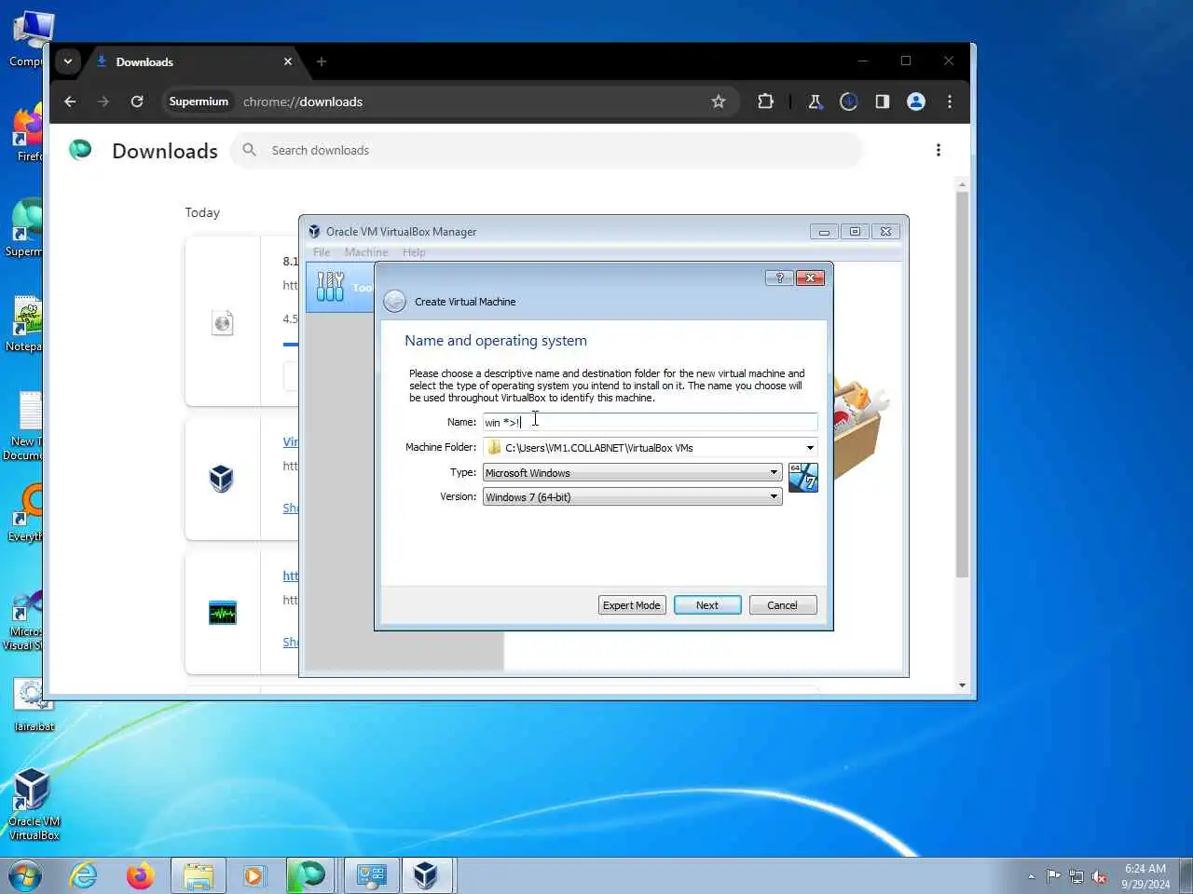Click the Notepad++ desktop shortcut icon
Viewport: 1193px width, 894px height.
pyautogui.click(x=26, y=325)
